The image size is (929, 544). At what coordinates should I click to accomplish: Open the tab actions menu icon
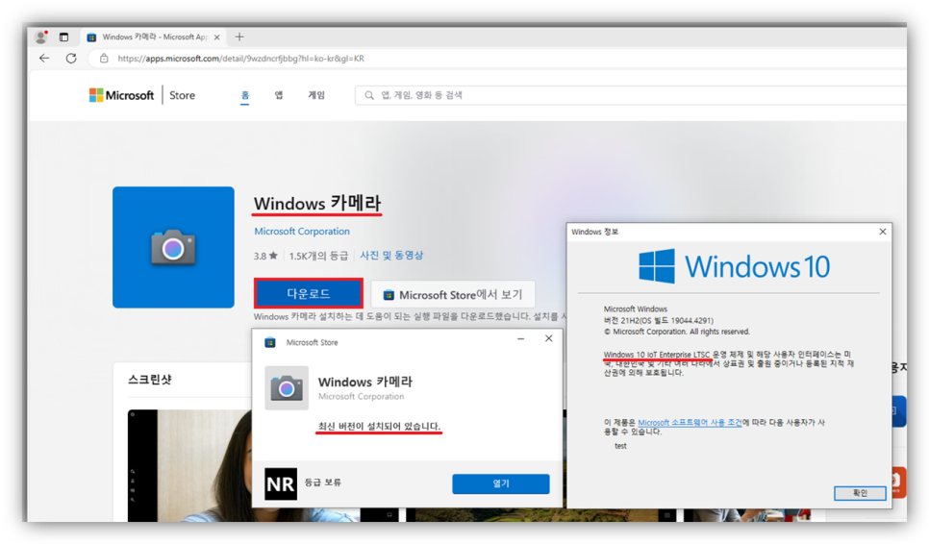click(x=64, y=37)
